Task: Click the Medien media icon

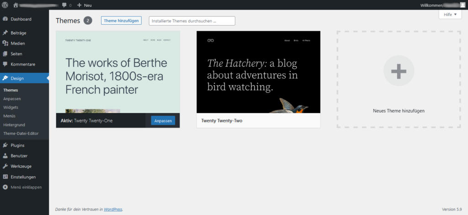Action: coord(5,43)
